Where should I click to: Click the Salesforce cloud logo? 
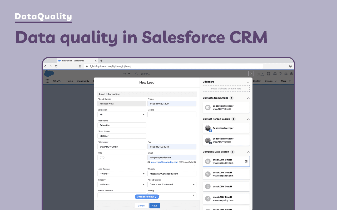click(49, 74)
